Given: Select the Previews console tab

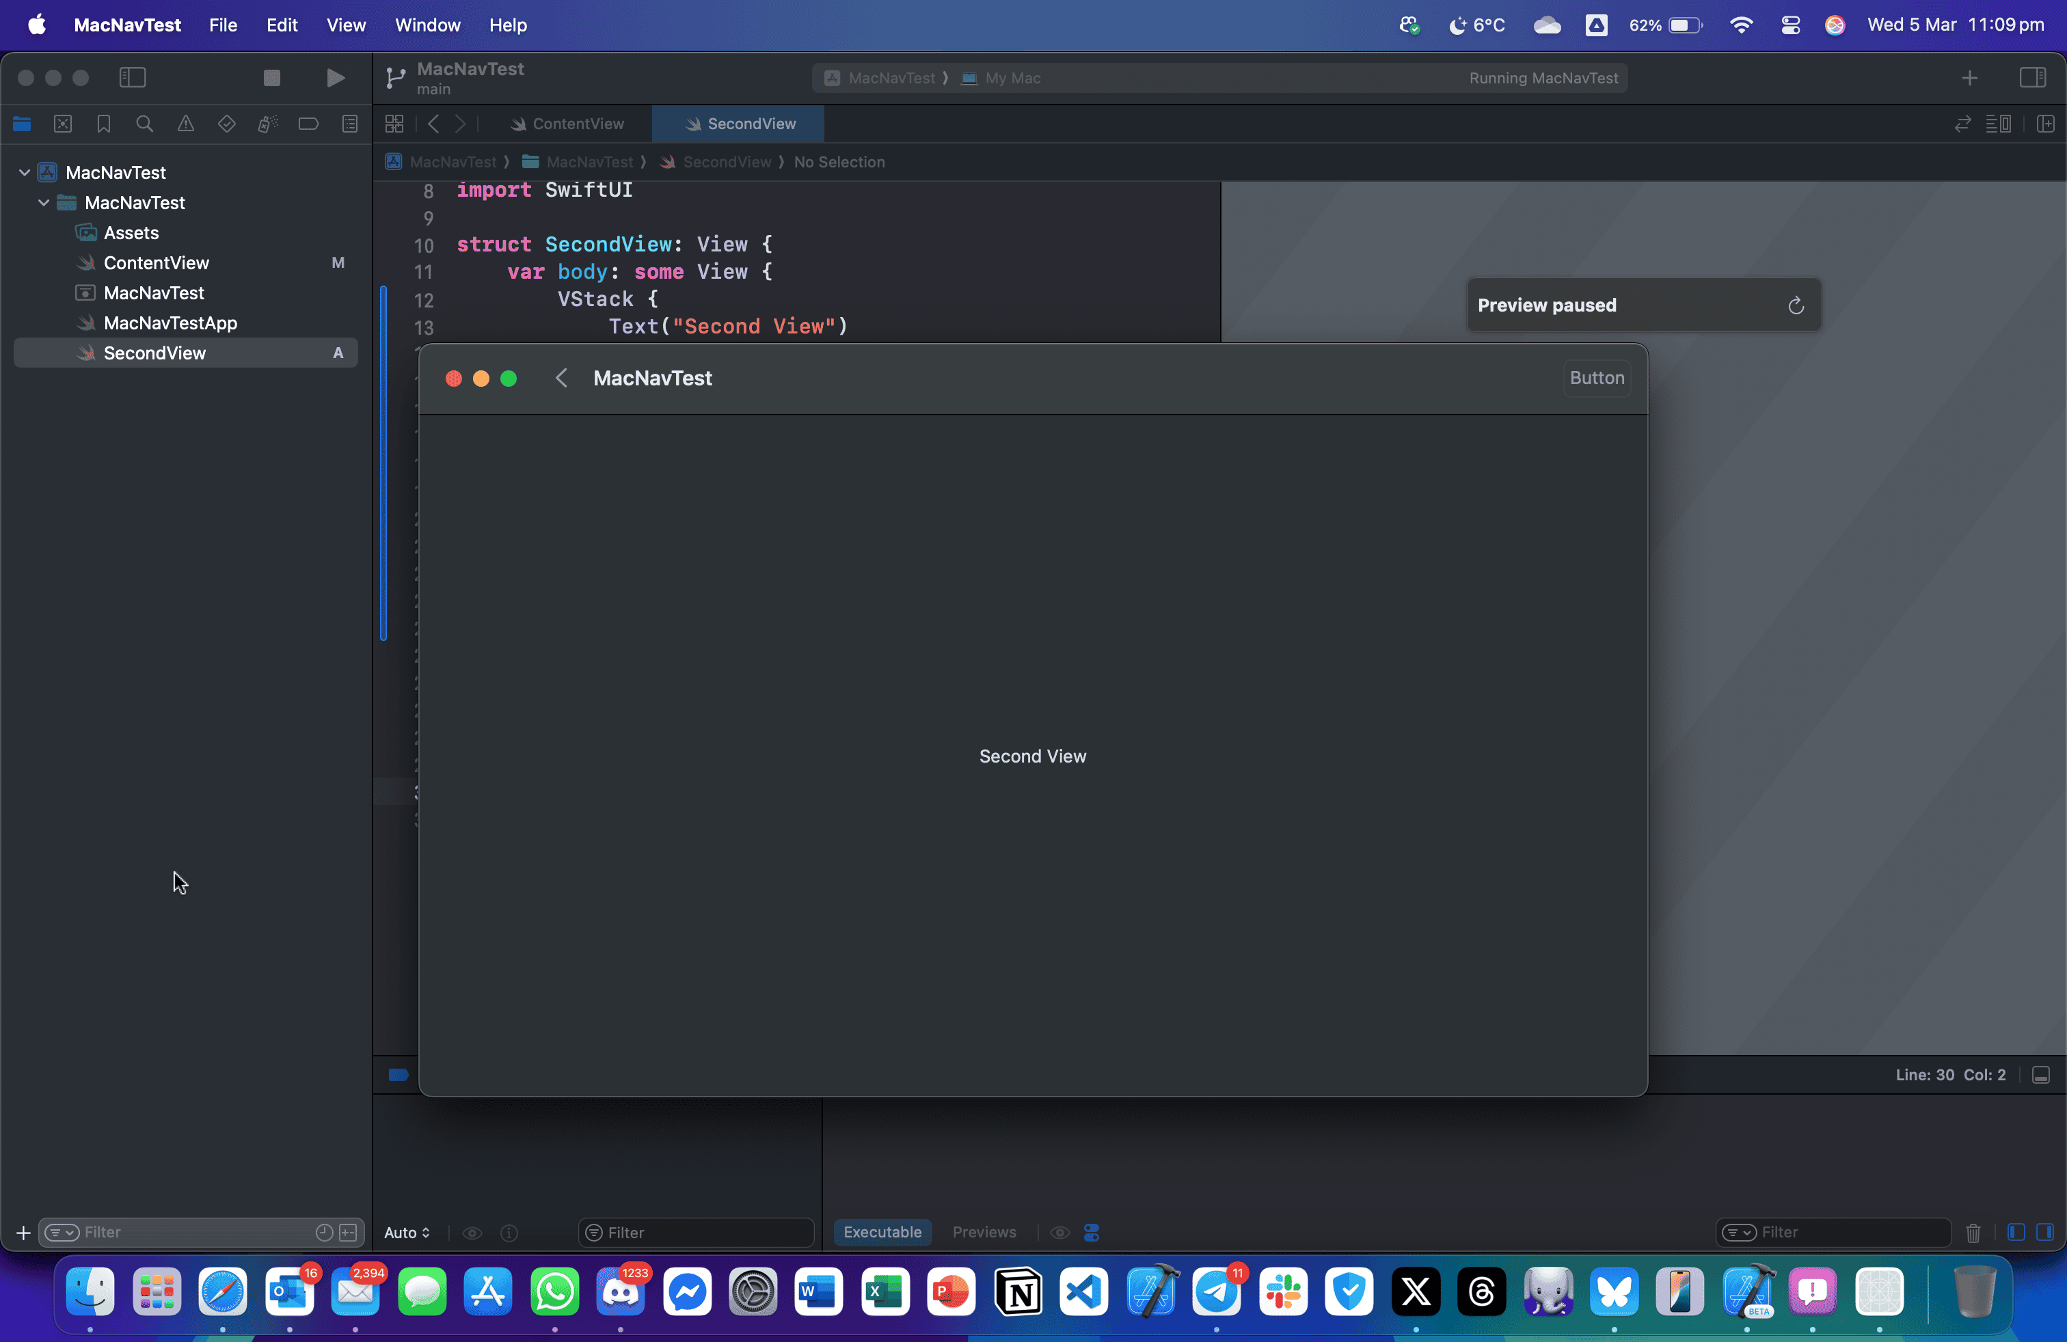Looking at the screenshot, I should [984, 1232].
